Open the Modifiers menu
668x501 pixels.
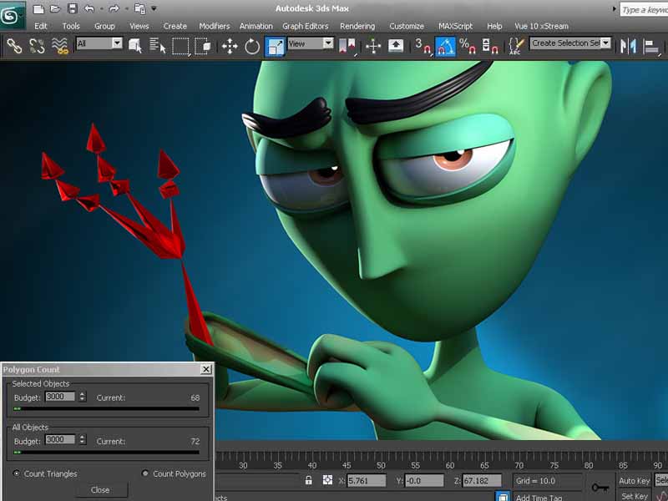coord(214,26)
